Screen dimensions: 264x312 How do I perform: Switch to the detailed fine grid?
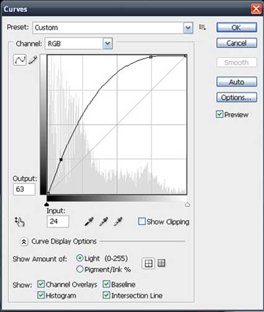click(x=162, y=263)
